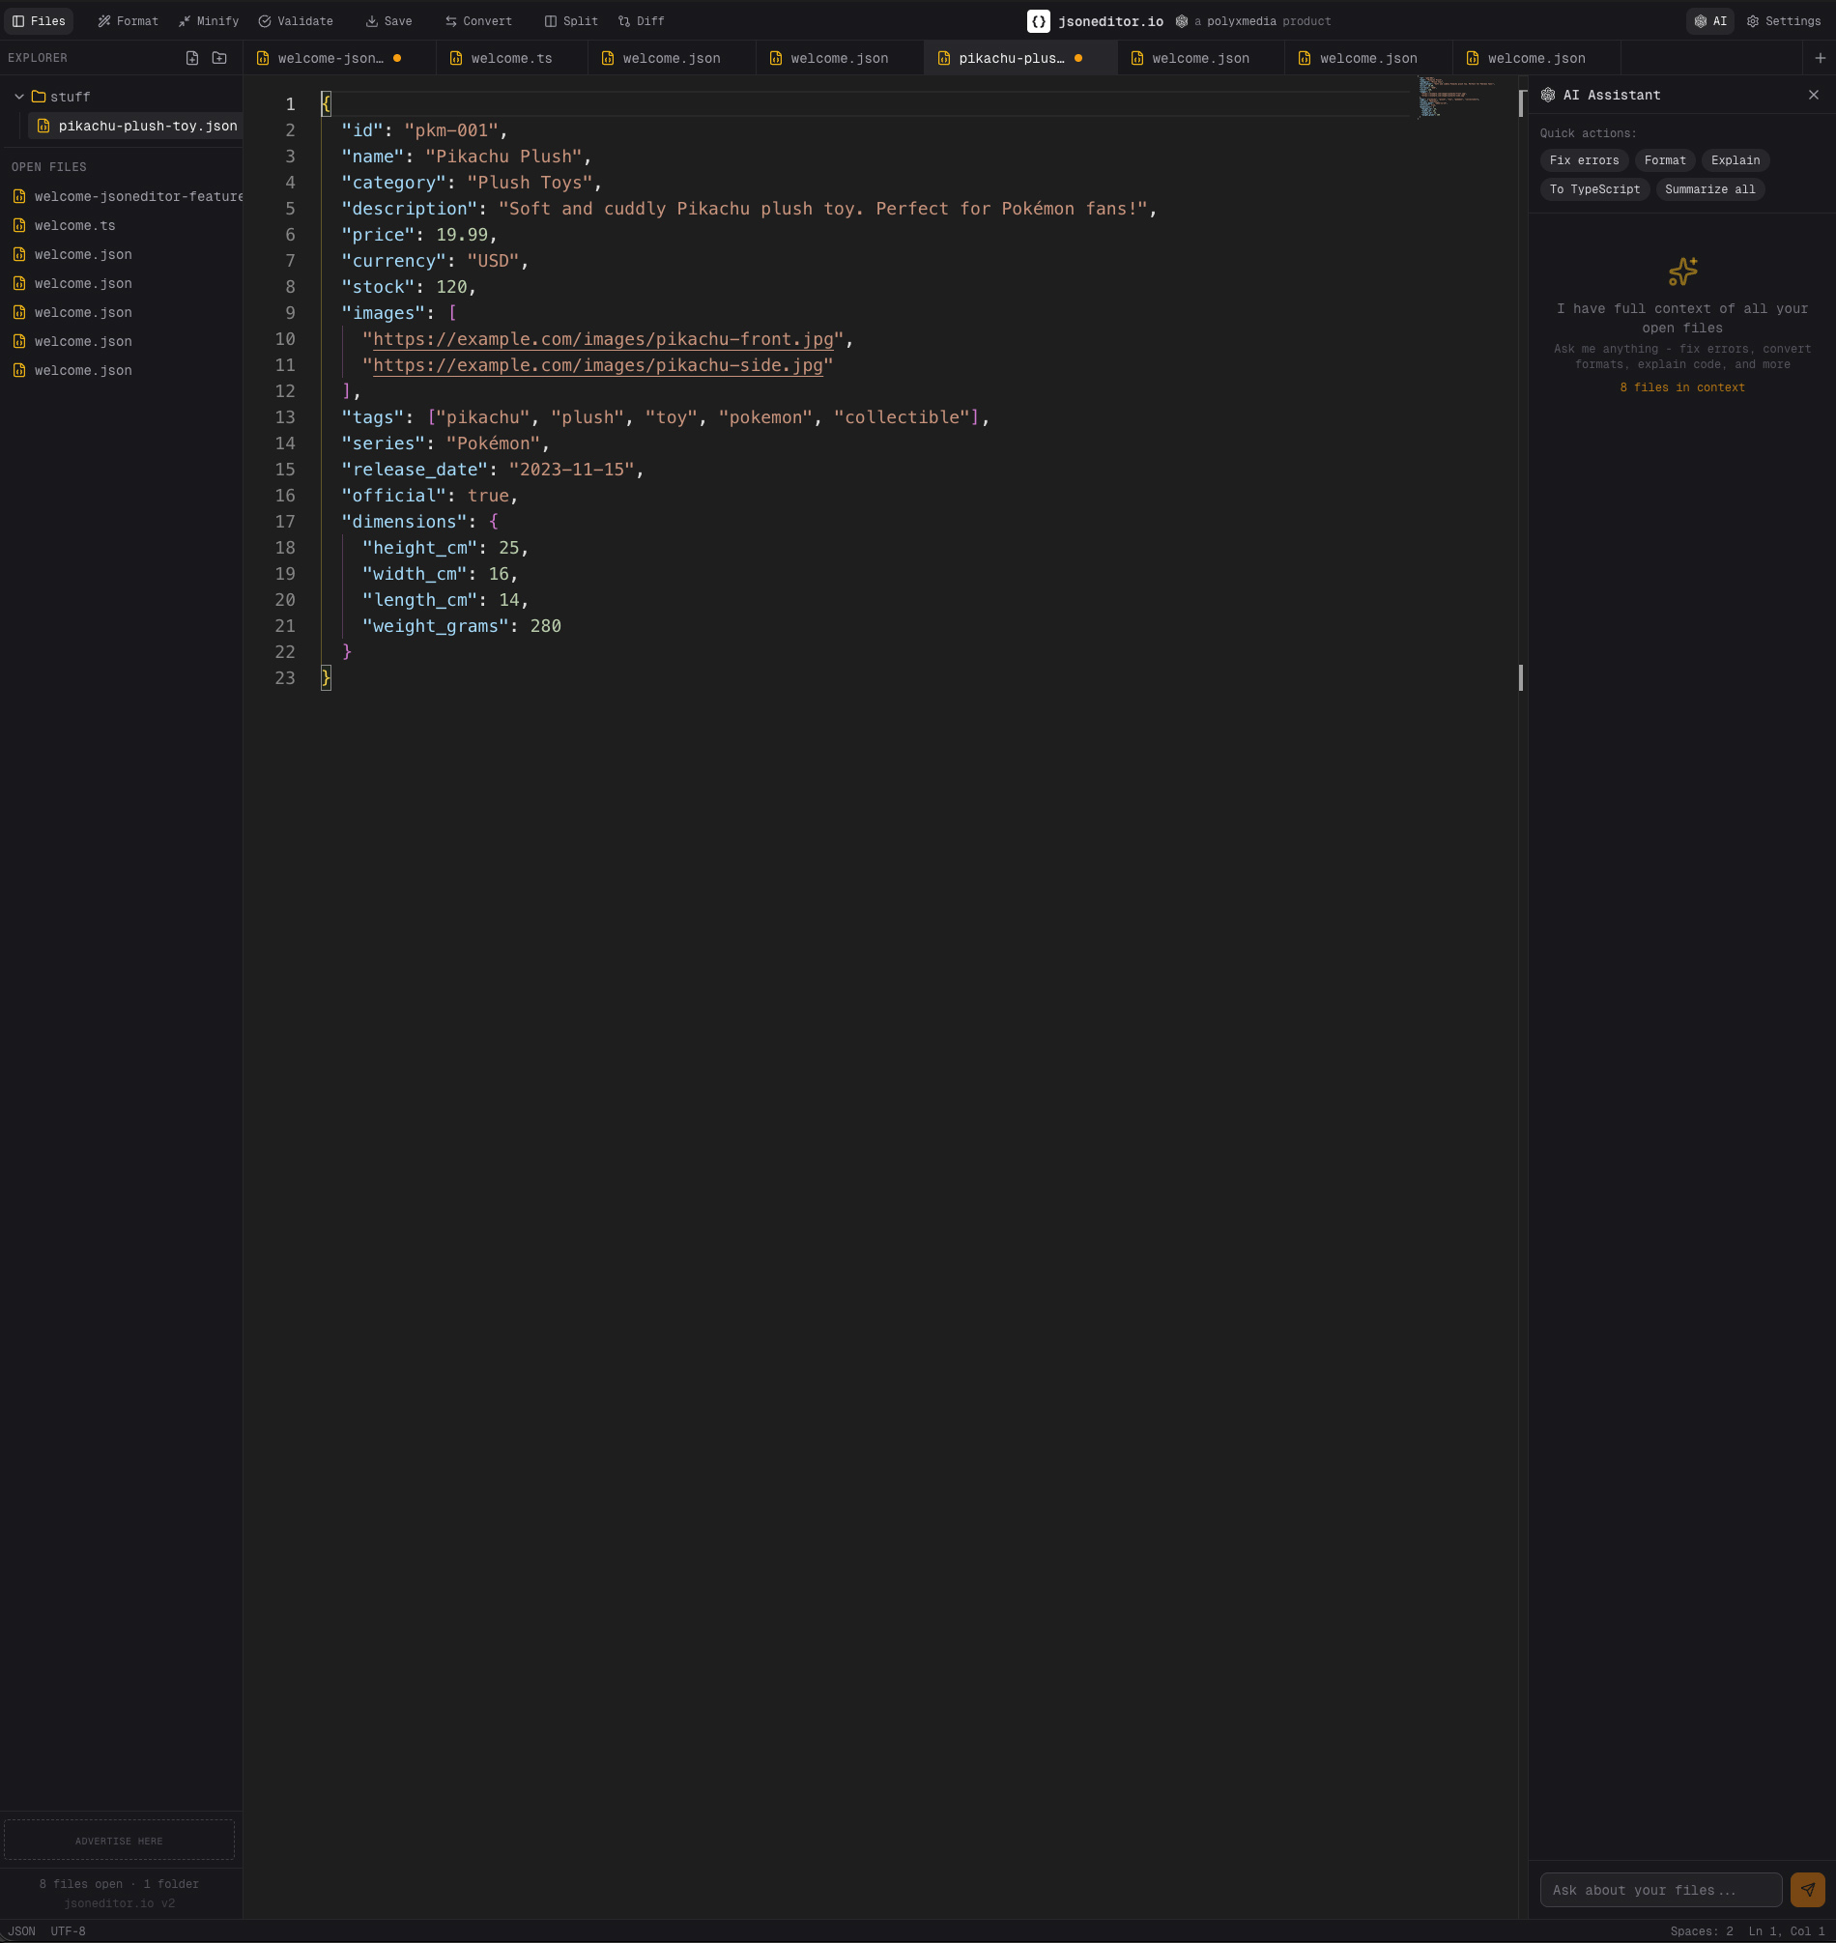Click the pikachu-side.jpg URL link

tap(598, 366)
